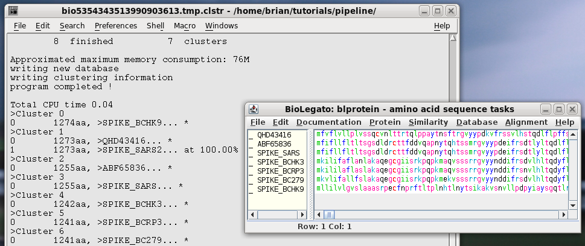Select the QHD43416 sequence name
The image size is (585, 246).
[x=274, y=135]
